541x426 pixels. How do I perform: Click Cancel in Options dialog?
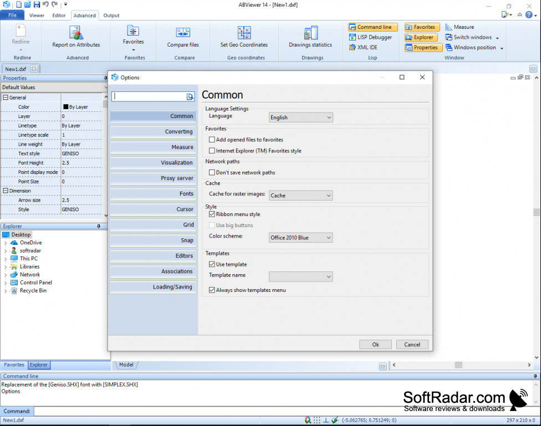coord(412,345)
